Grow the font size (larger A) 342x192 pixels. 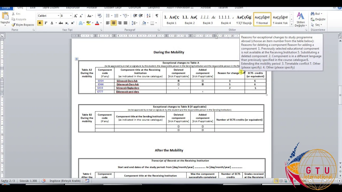coord(76,16)
